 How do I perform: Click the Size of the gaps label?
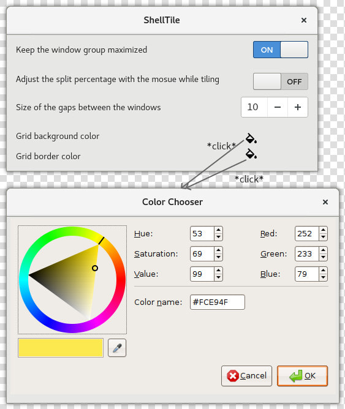coord(88,108)
